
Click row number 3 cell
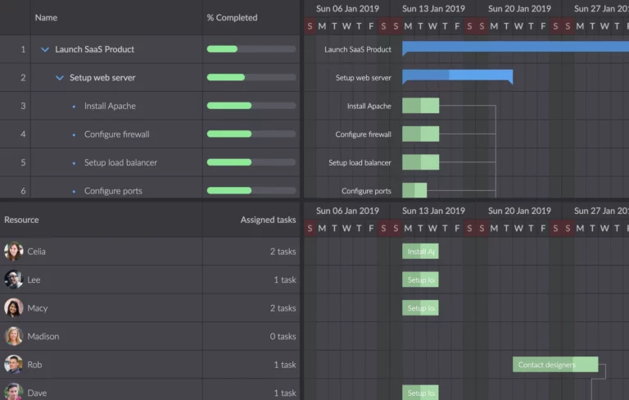[16, 106]
